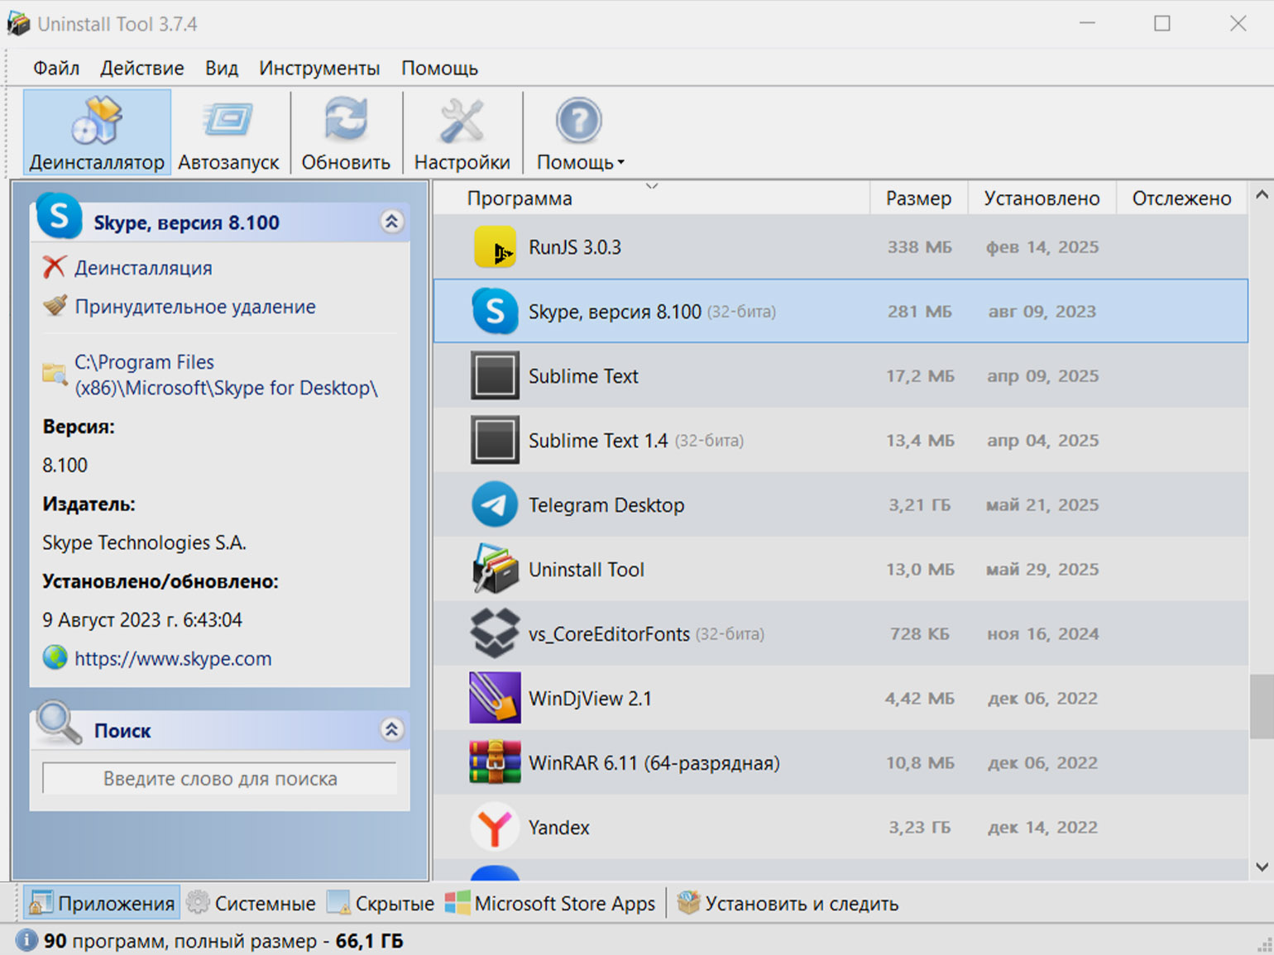This screenshot has width=1274, height=955.
Task: Select the RunJS 3.0.3 icon
Action: (x=495, y=246)
